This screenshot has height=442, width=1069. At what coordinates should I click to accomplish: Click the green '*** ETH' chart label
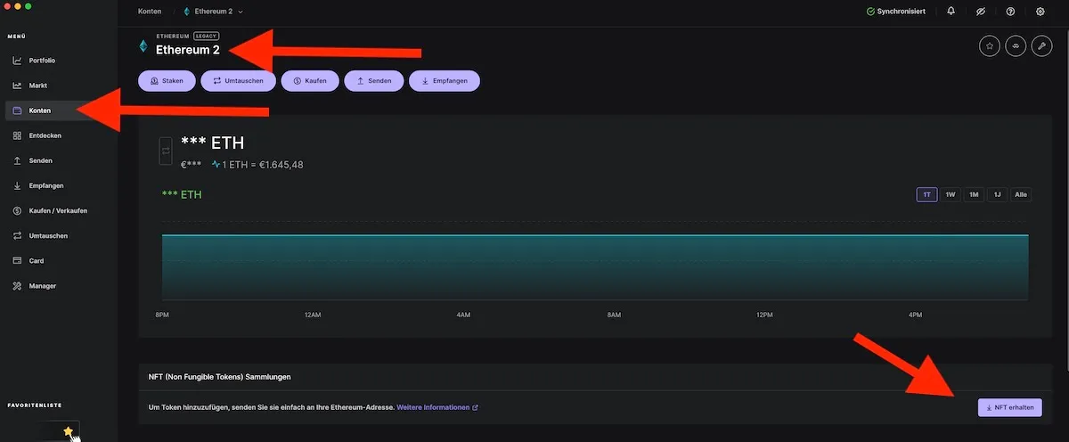coord(182,194)
